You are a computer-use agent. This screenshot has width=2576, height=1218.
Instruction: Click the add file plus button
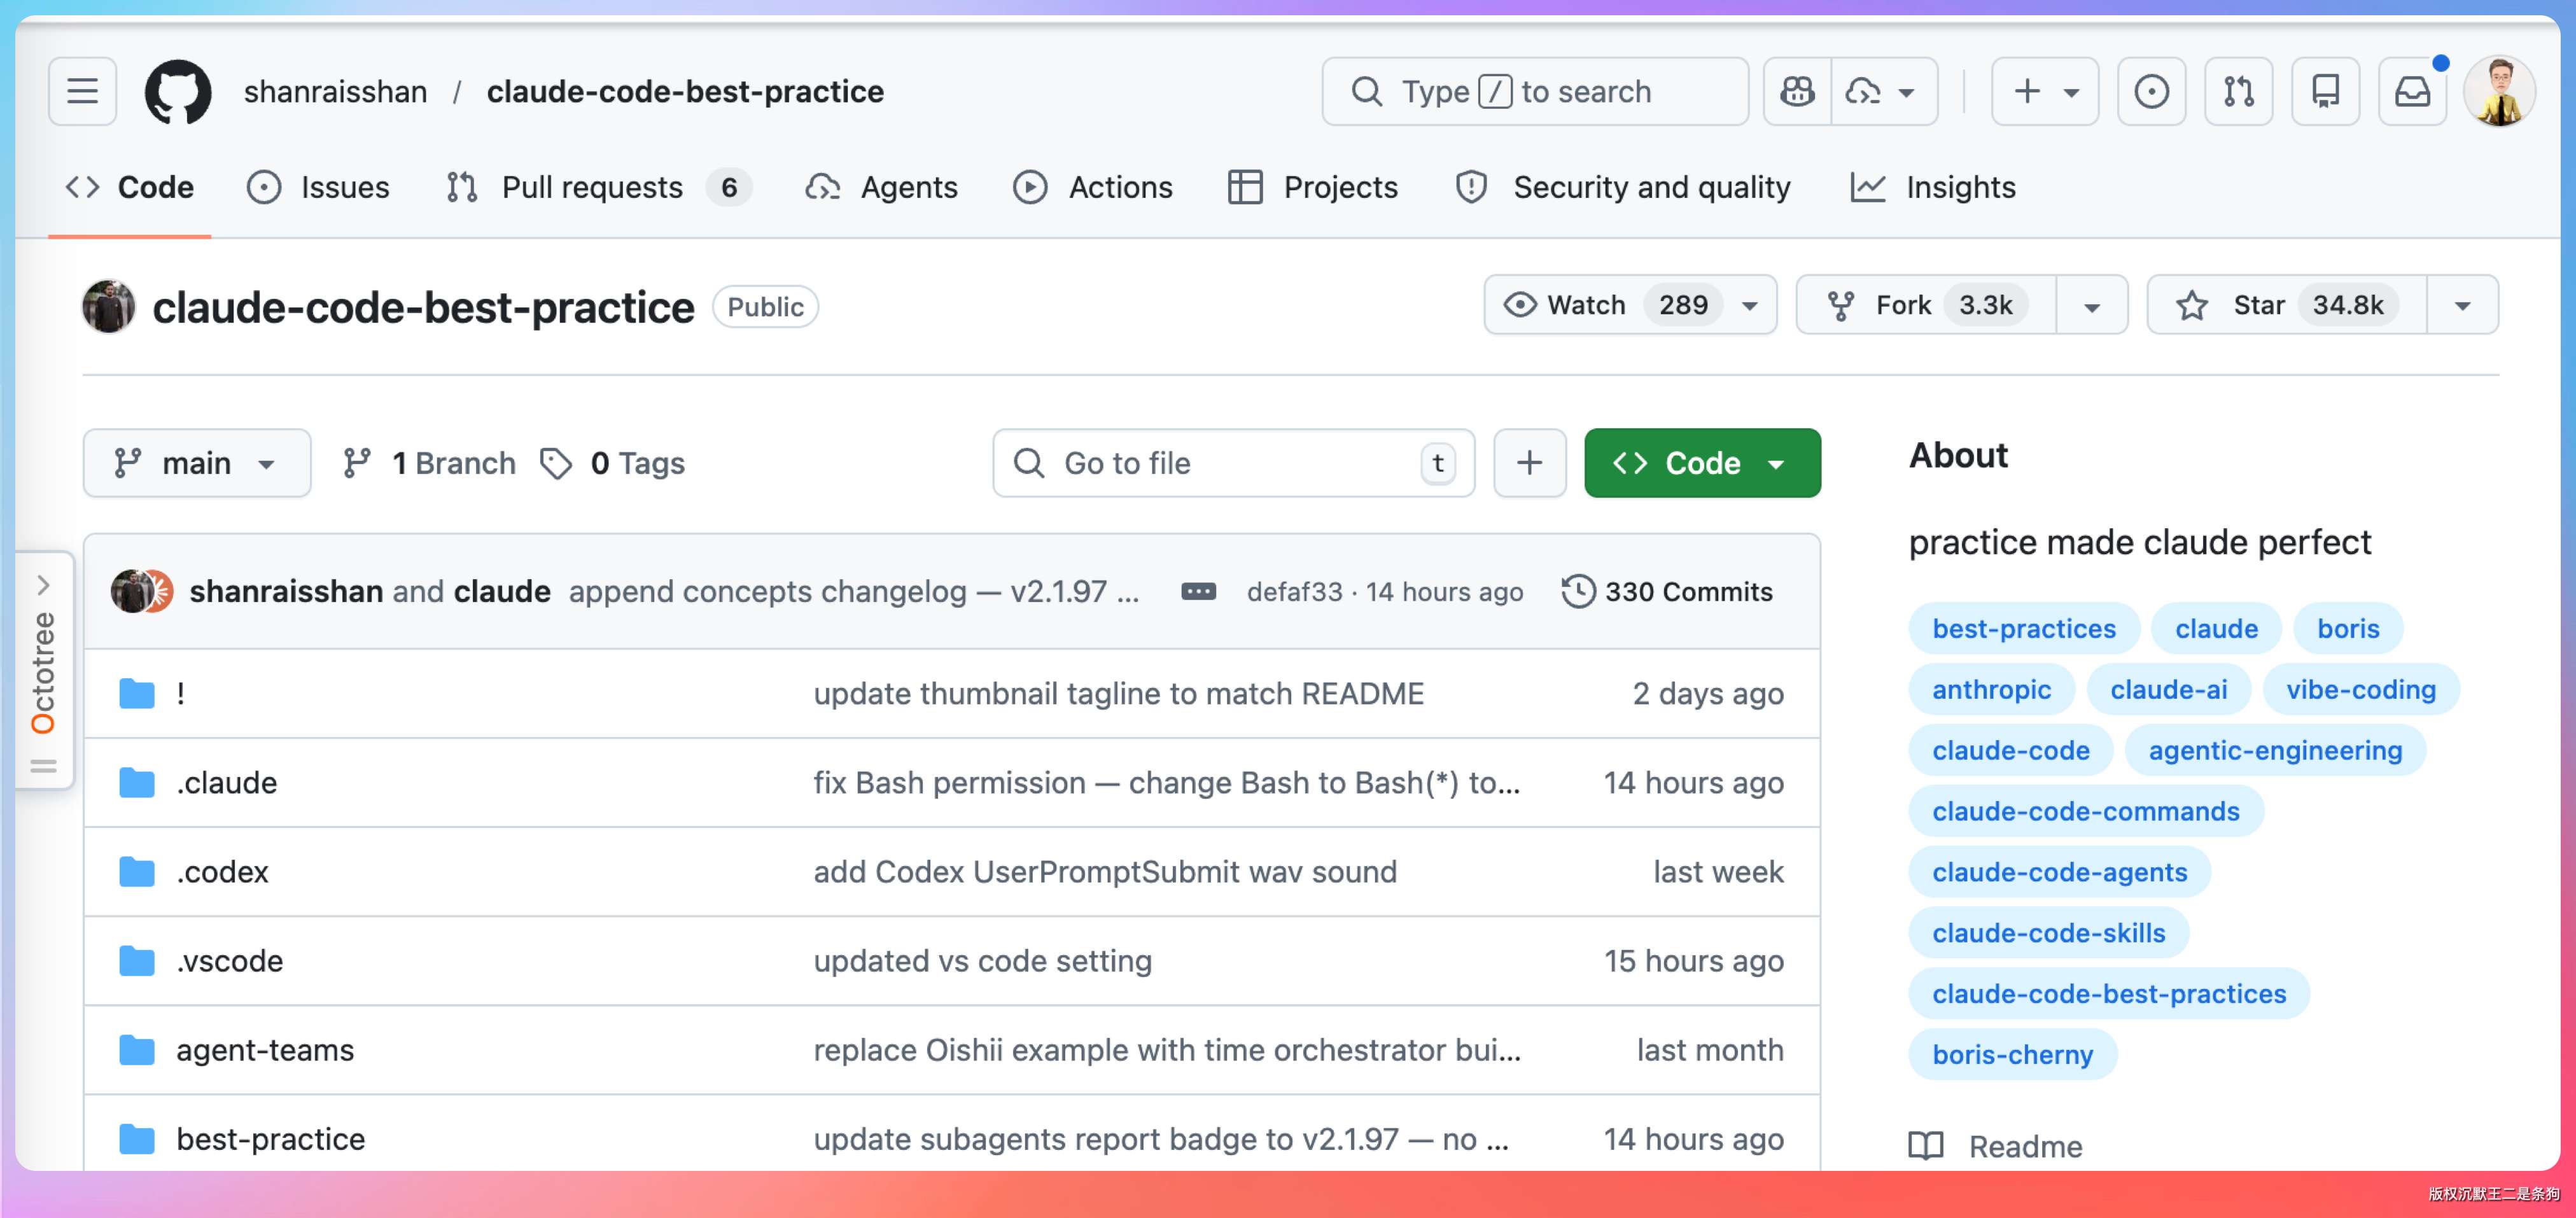(1529, 463)
